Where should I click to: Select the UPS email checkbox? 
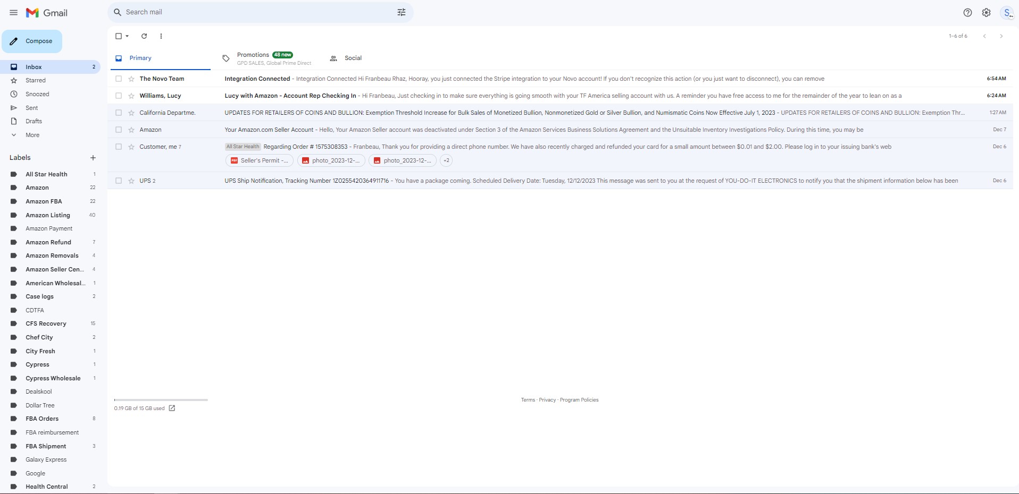click(x=119, y=181)
